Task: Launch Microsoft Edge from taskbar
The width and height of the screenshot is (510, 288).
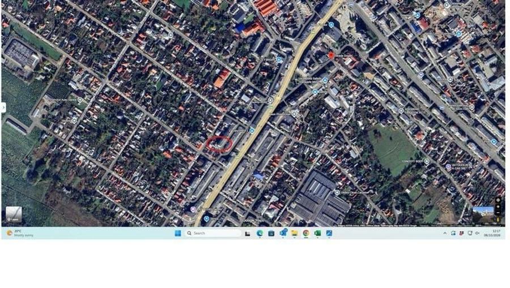Action: [x=260, y=233]
